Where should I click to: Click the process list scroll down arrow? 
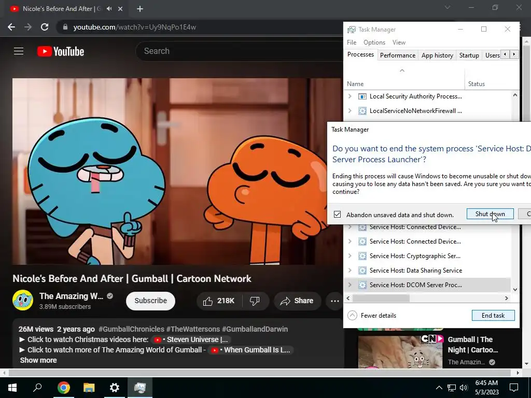click(x=515, y=289)
